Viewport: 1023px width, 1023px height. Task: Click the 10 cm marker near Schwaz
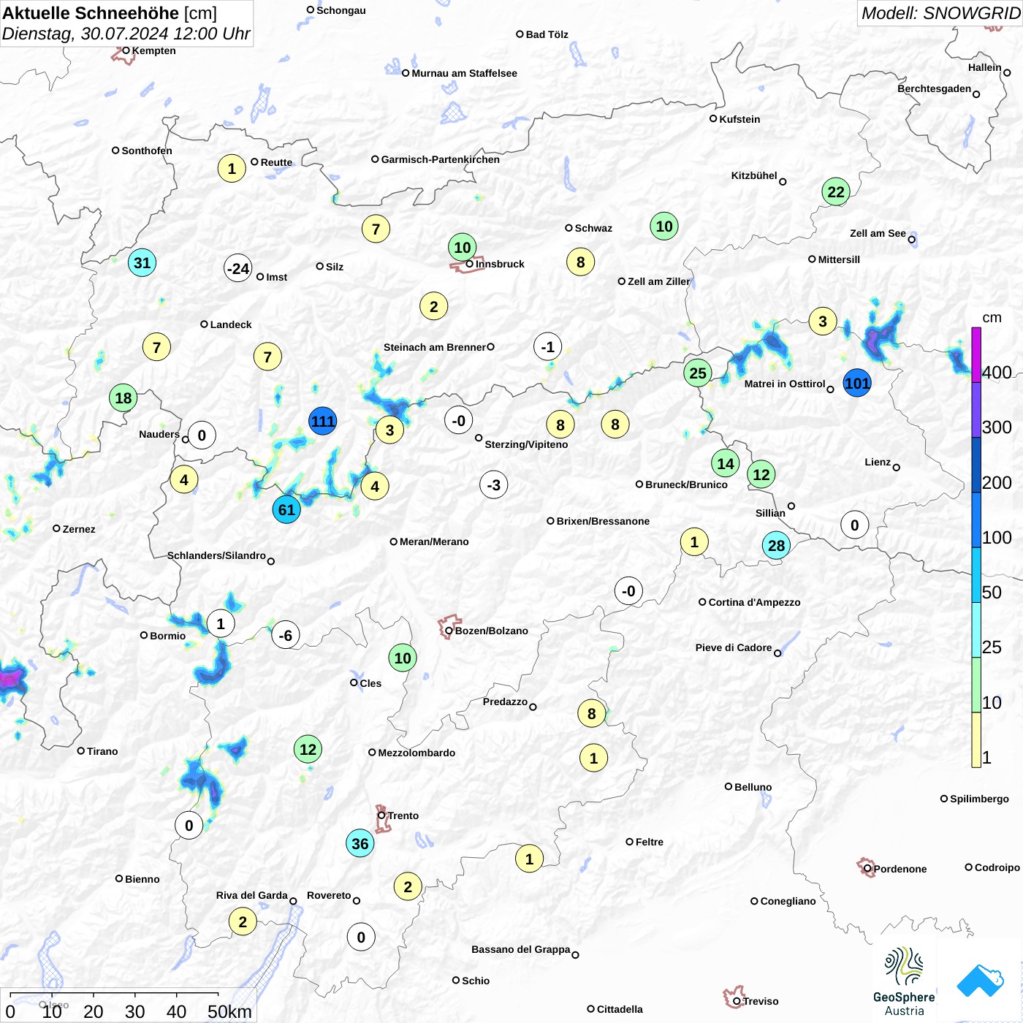click(x=664, y=227)
